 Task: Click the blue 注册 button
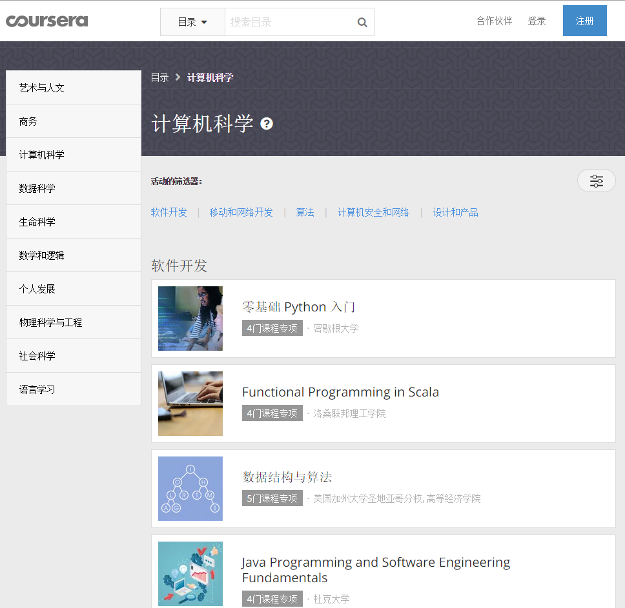[x=585, y=21]
